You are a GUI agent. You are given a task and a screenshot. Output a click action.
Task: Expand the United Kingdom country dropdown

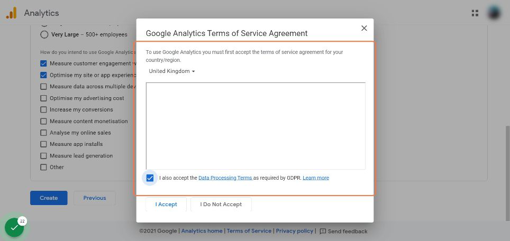click(x=172, y=71)
